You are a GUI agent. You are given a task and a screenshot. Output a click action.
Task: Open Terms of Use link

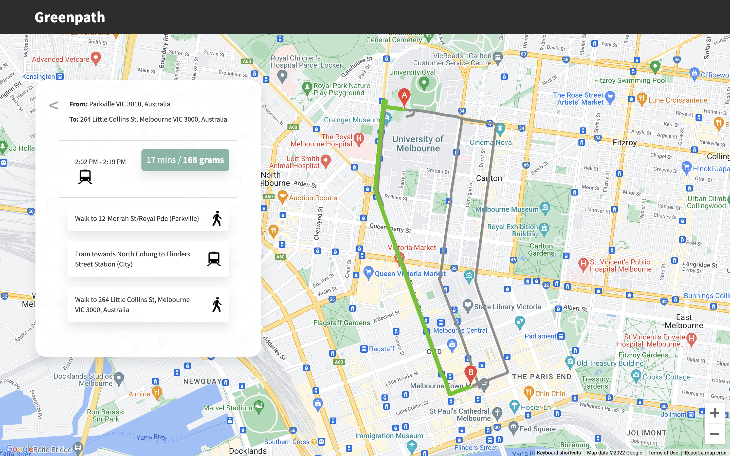pos(663,452)
